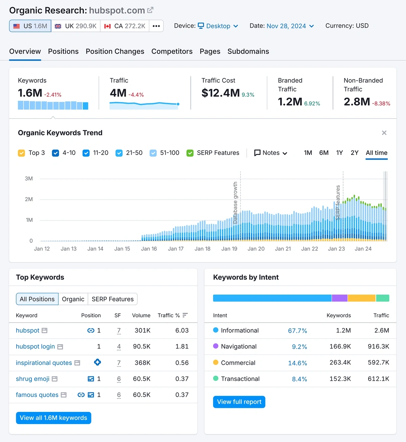
Task: Click the notes flag icon above the chart
Action: [257, 153]
